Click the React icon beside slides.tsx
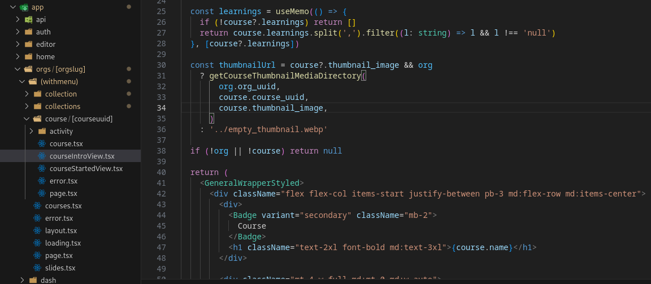 37,268
